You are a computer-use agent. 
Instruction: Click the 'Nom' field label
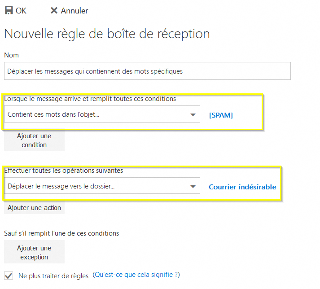coord(11,55)
